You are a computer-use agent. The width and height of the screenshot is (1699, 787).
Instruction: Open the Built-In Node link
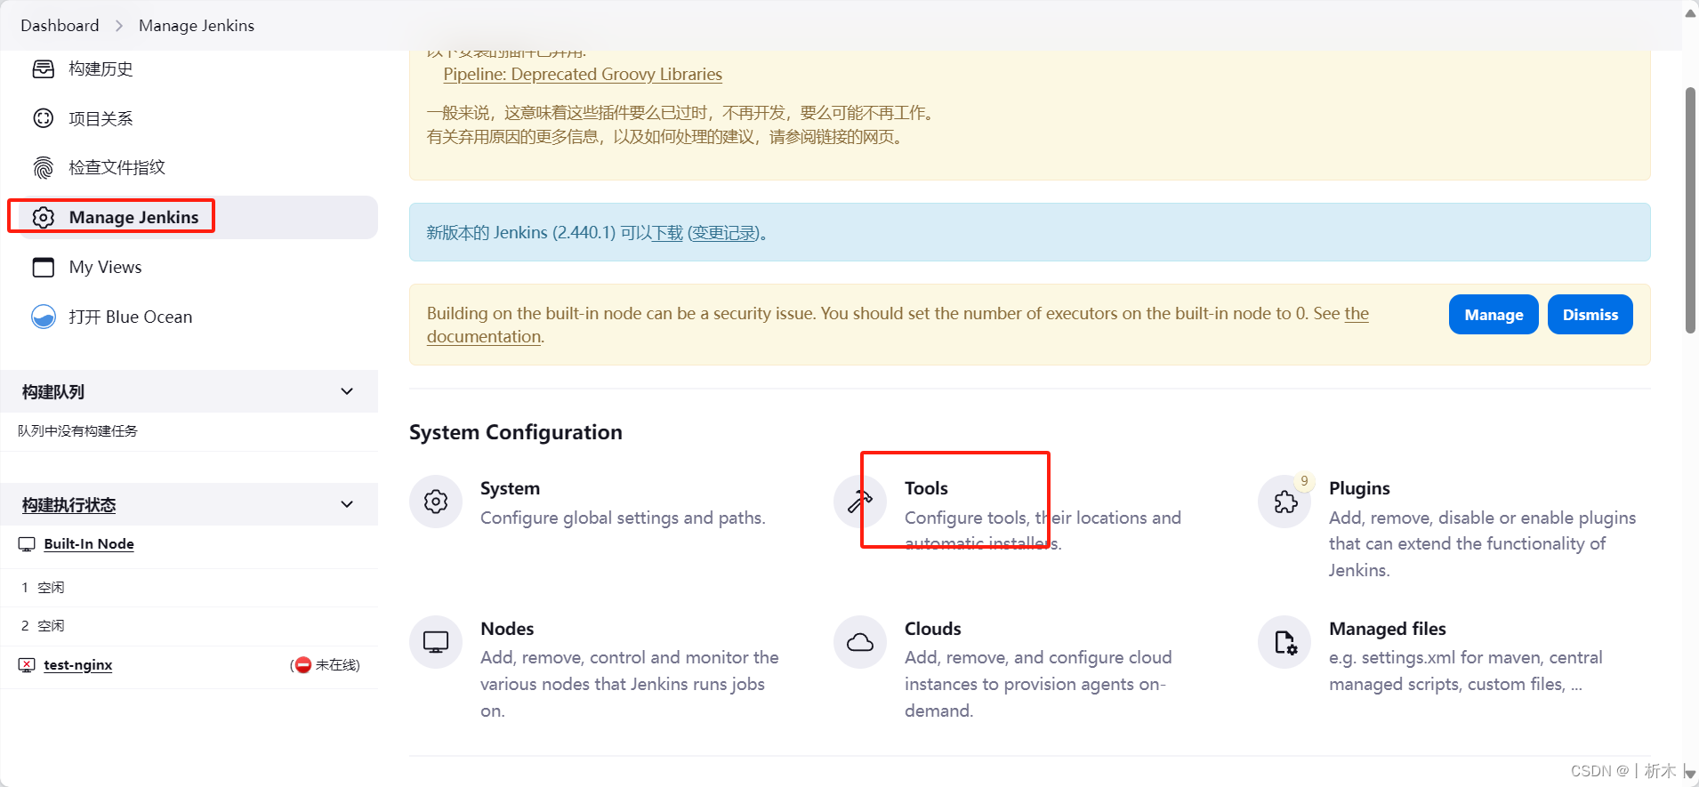(x=89, y=544)
